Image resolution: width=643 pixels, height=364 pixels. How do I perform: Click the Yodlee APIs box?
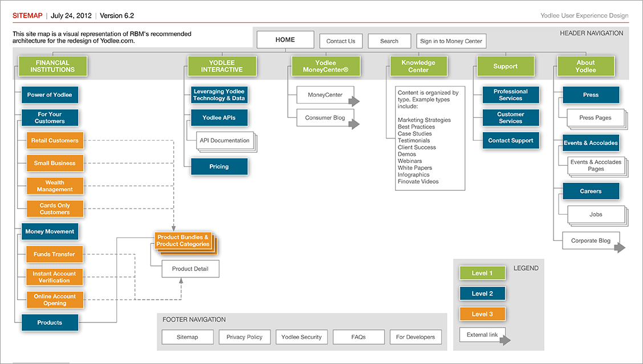219,118
